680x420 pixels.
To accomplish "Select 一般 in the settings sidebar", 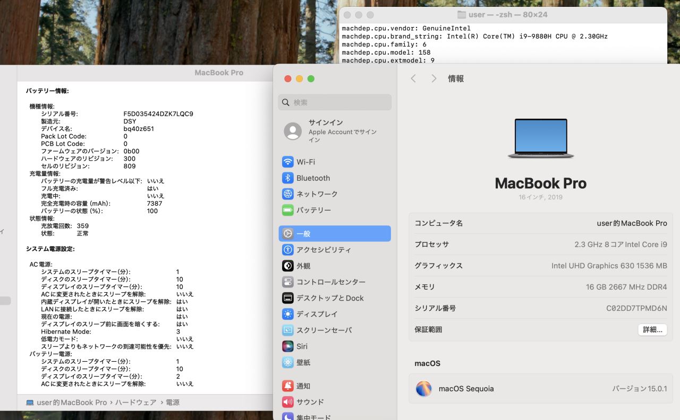I will pos(334,234).
